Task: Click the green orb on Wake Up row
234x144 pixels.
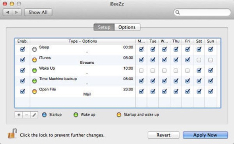Action: 34,70
